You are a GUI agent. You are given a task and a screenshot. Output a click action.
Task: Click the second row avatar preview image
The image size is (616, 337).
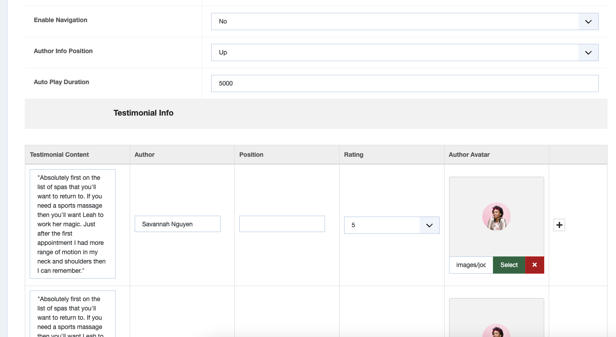[x=496, y=330]
